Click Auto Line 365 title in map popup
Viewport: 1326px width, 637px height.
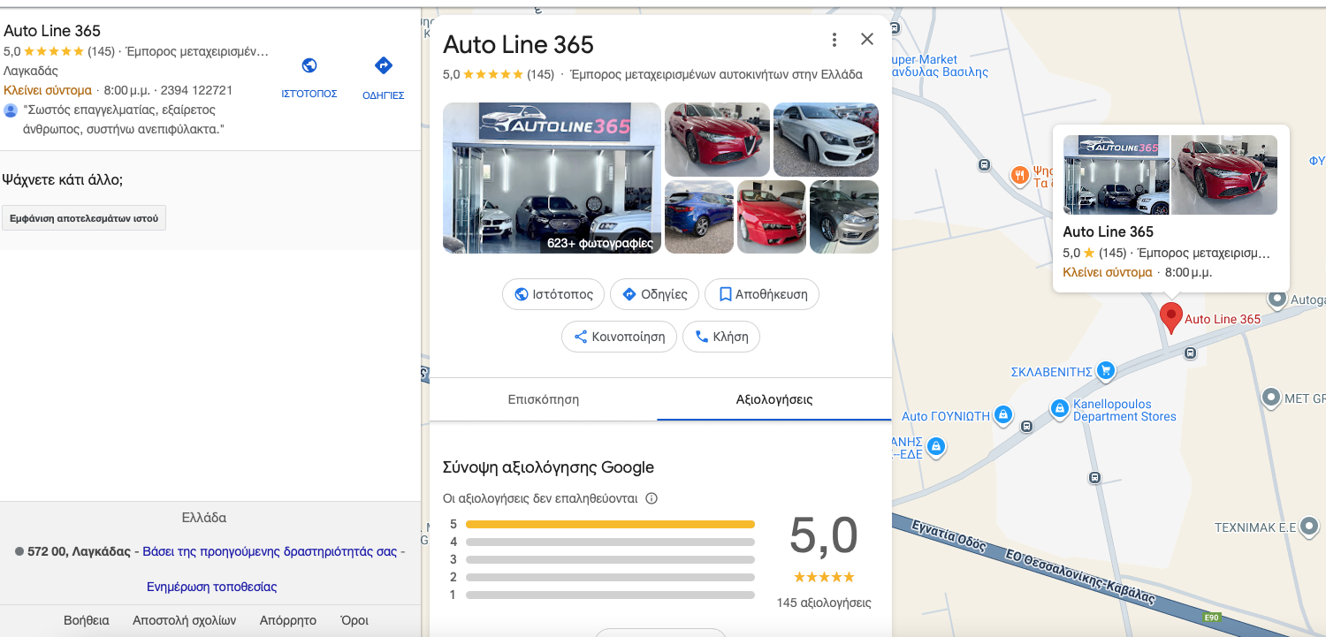1108,231
